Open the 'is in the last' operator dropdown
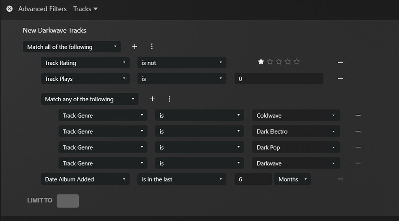The height and width of the screenshot is (221, 399). 182,179
